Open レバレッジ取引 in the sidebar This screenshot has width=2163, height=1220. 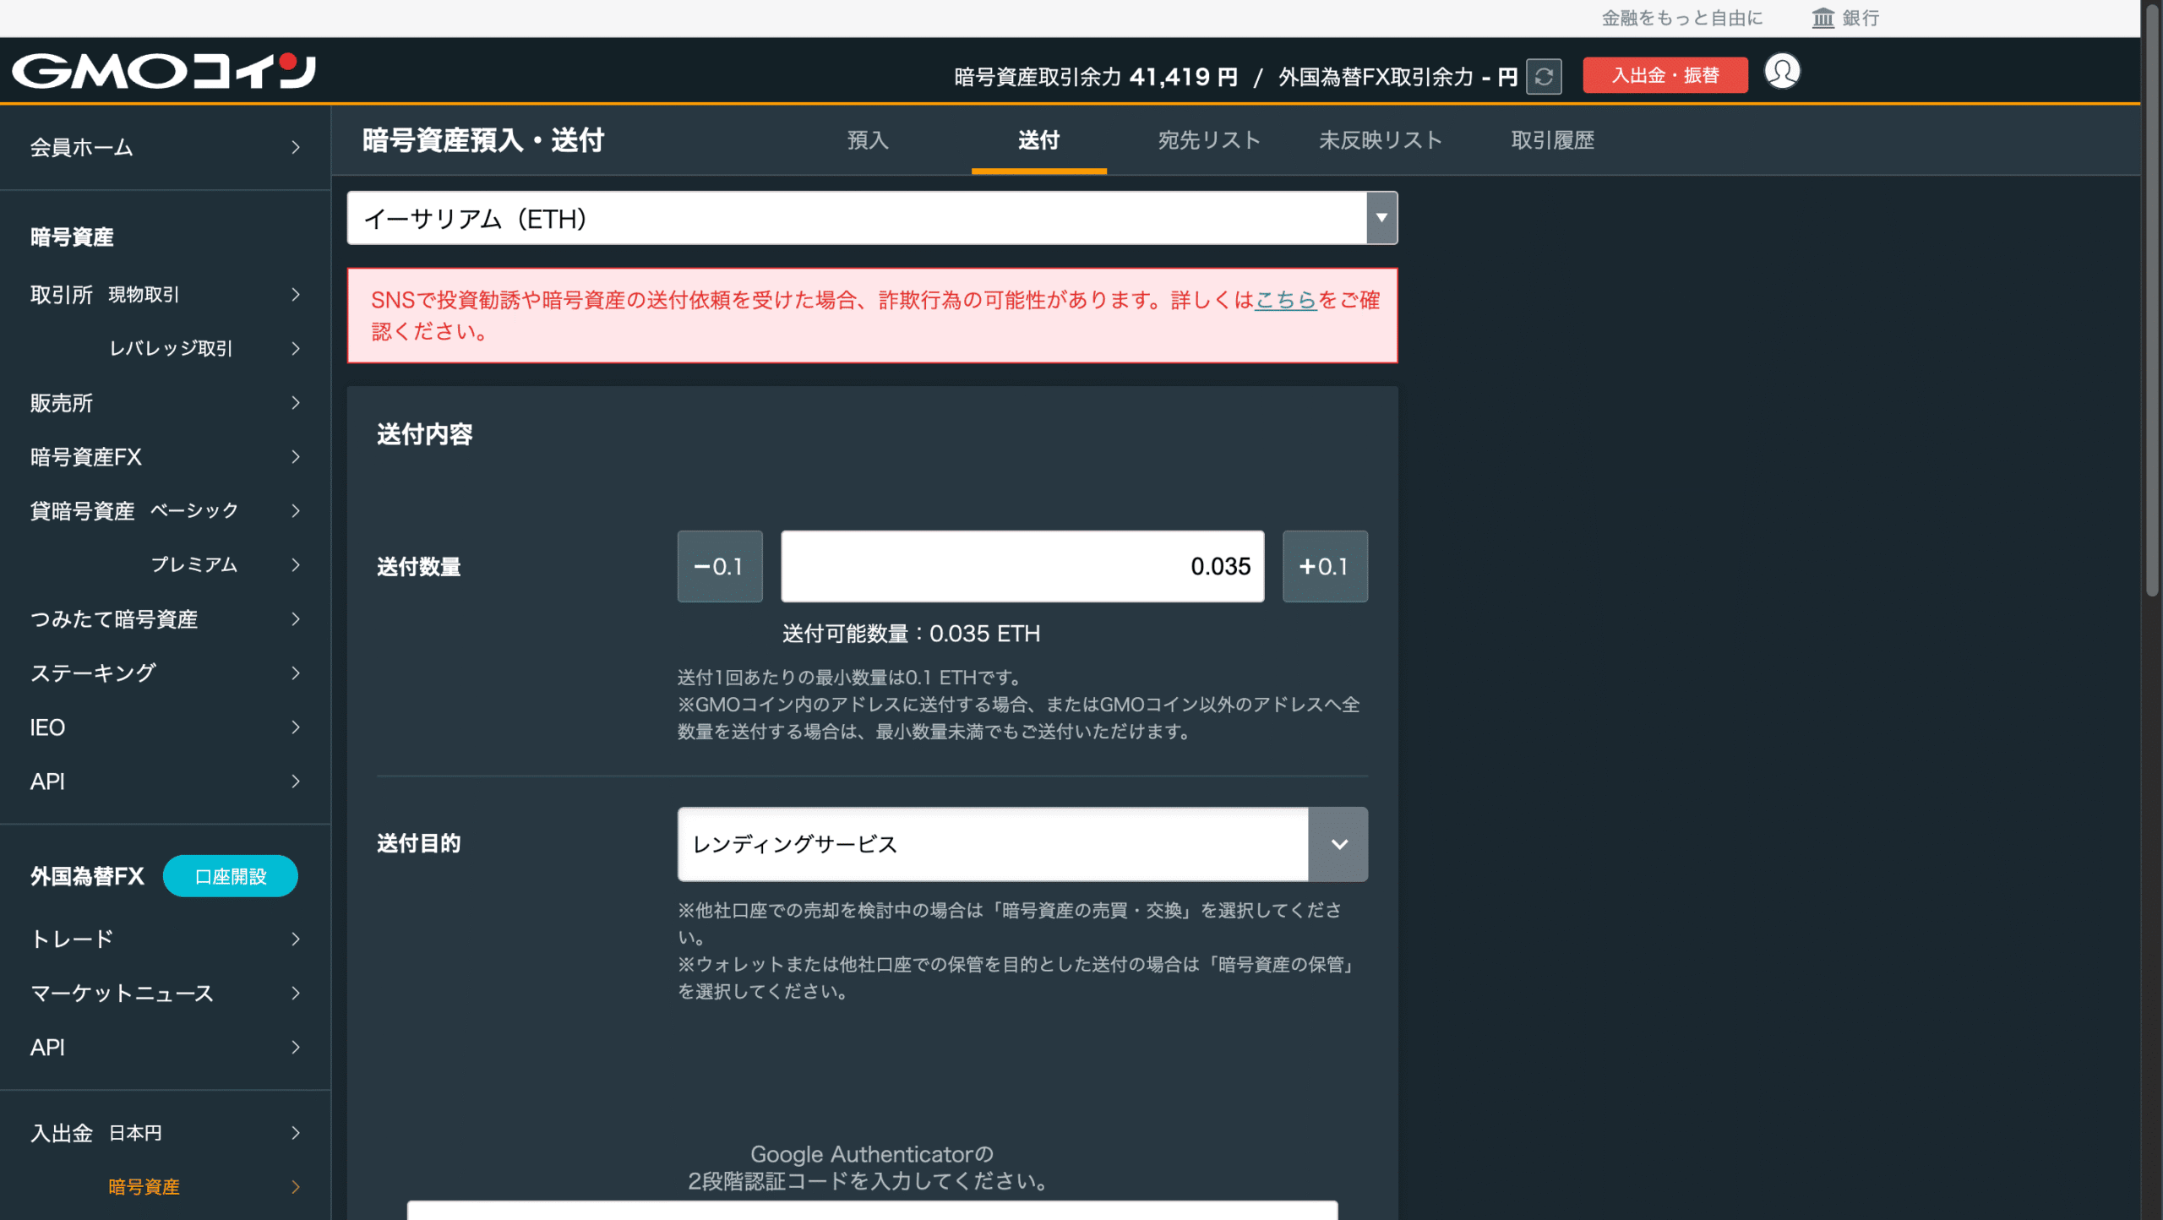(x=171, y=348)
